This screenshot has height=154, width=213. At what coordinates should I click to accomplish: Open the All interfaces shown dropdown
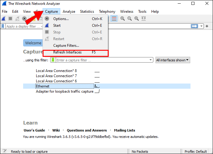coord(173,60)
